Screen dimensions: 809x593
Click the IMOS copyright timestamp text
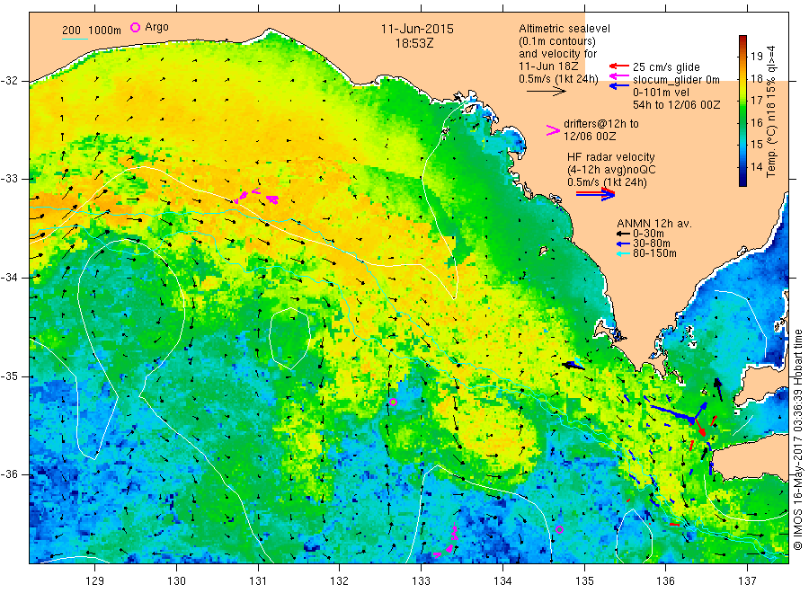(797, 439)
